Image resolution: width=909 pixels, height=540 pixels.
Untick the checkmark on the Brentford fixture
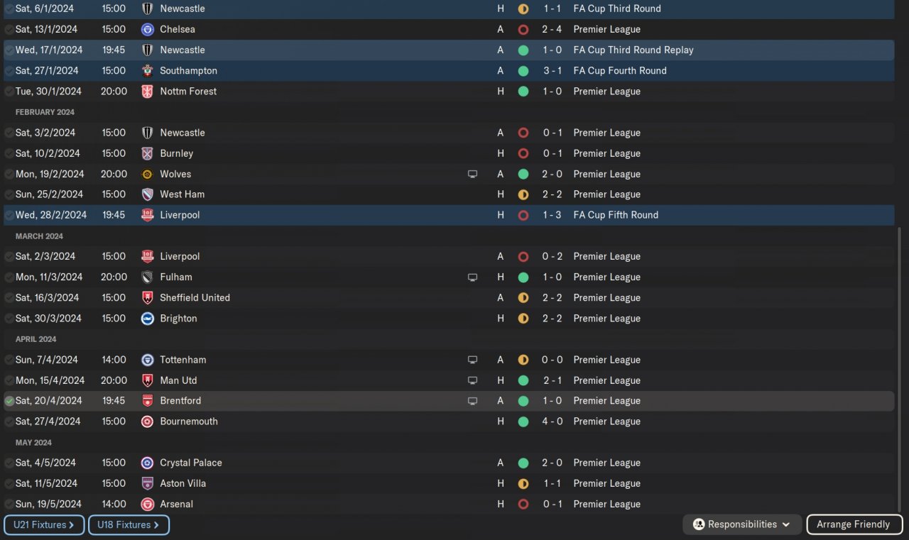click(9, 401)
